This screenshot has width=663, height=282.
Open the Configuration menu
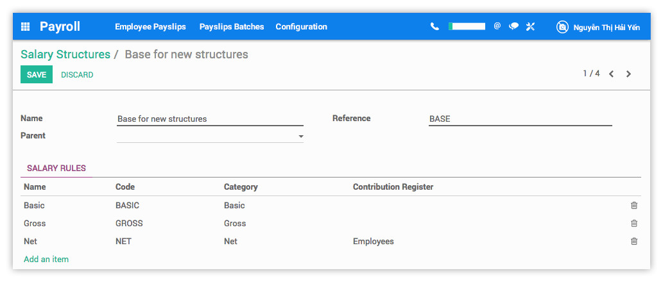pyautogui.click(x=301, y=27)
